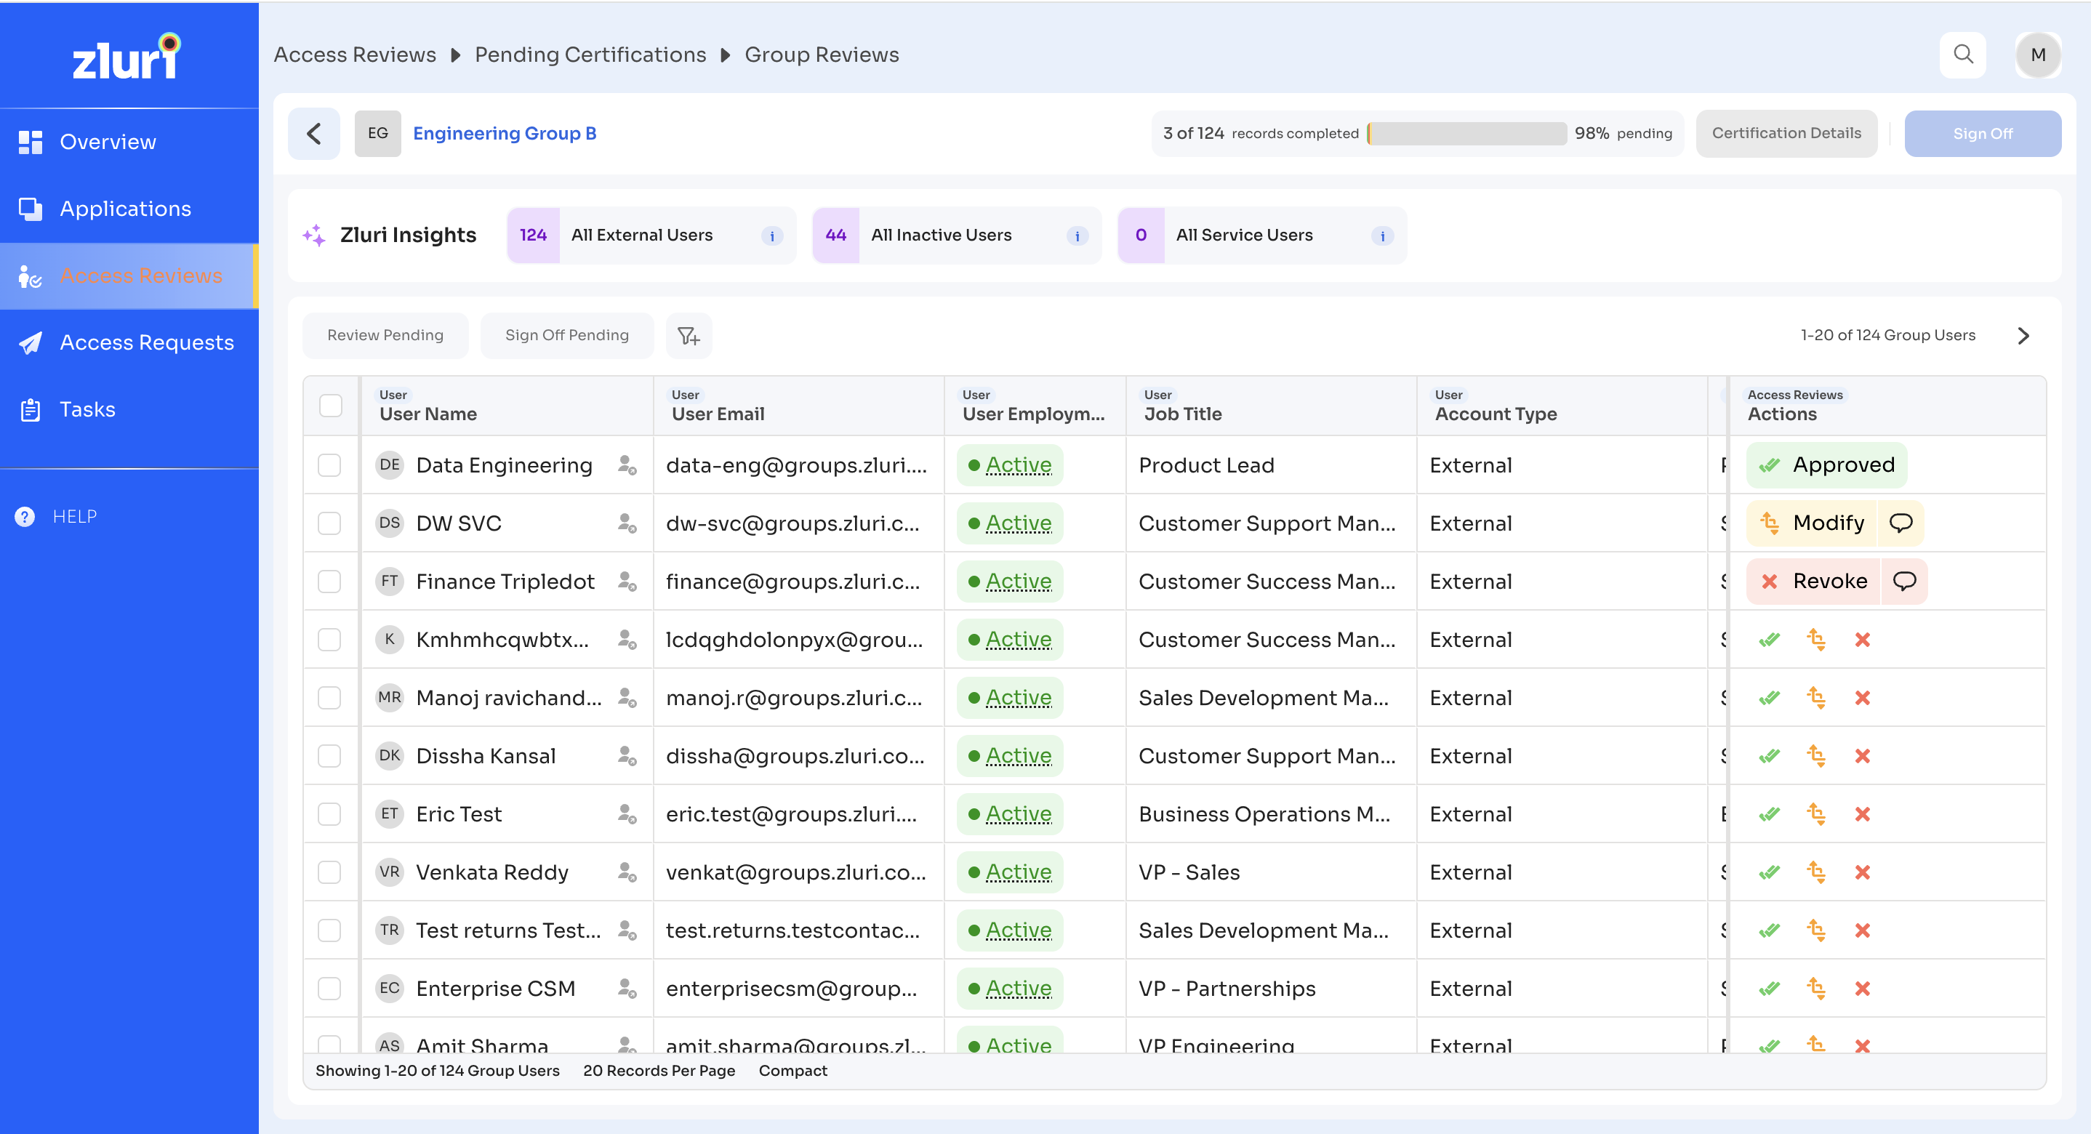Click Pending Certifications breadcrumb link

tap(590, 55)
